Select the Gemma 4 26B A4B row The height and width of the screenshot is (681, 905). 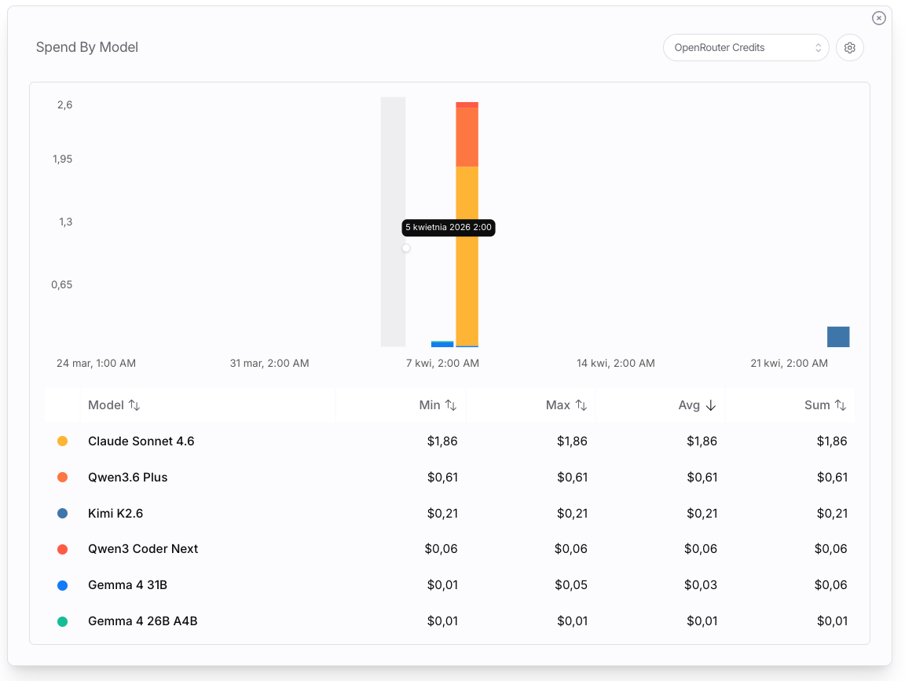[x=142, y=621]
